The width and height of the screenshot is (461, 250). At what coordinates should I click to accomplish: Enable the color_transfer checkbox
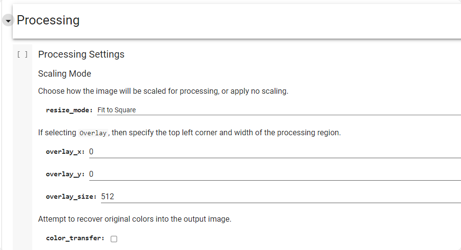point(114,239)
